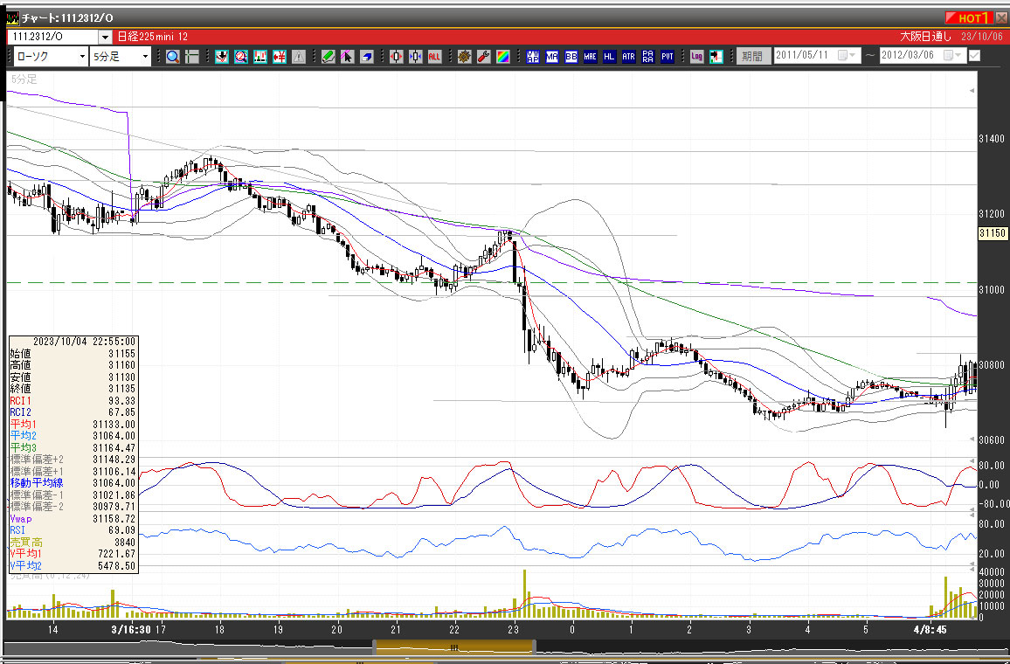Click the 5分足 label atop the chart
This screenshot has height=664, width=1010.
(24, 80)
